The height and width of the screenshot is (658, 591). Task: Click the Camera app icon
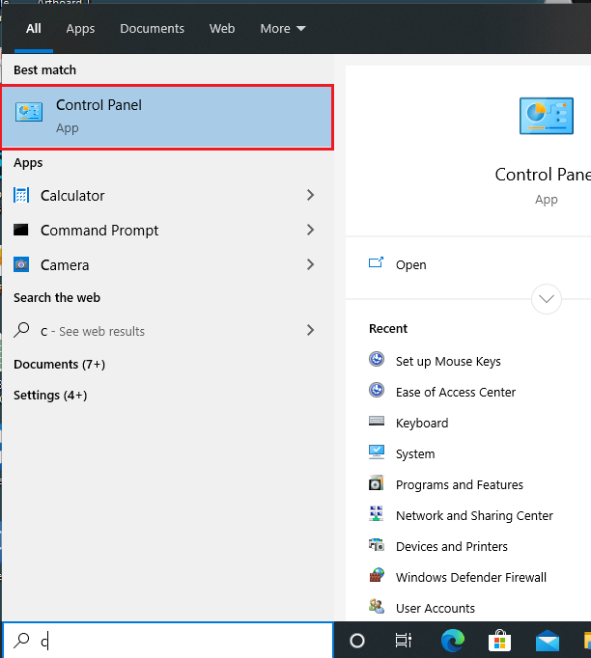tap(21, 264)
